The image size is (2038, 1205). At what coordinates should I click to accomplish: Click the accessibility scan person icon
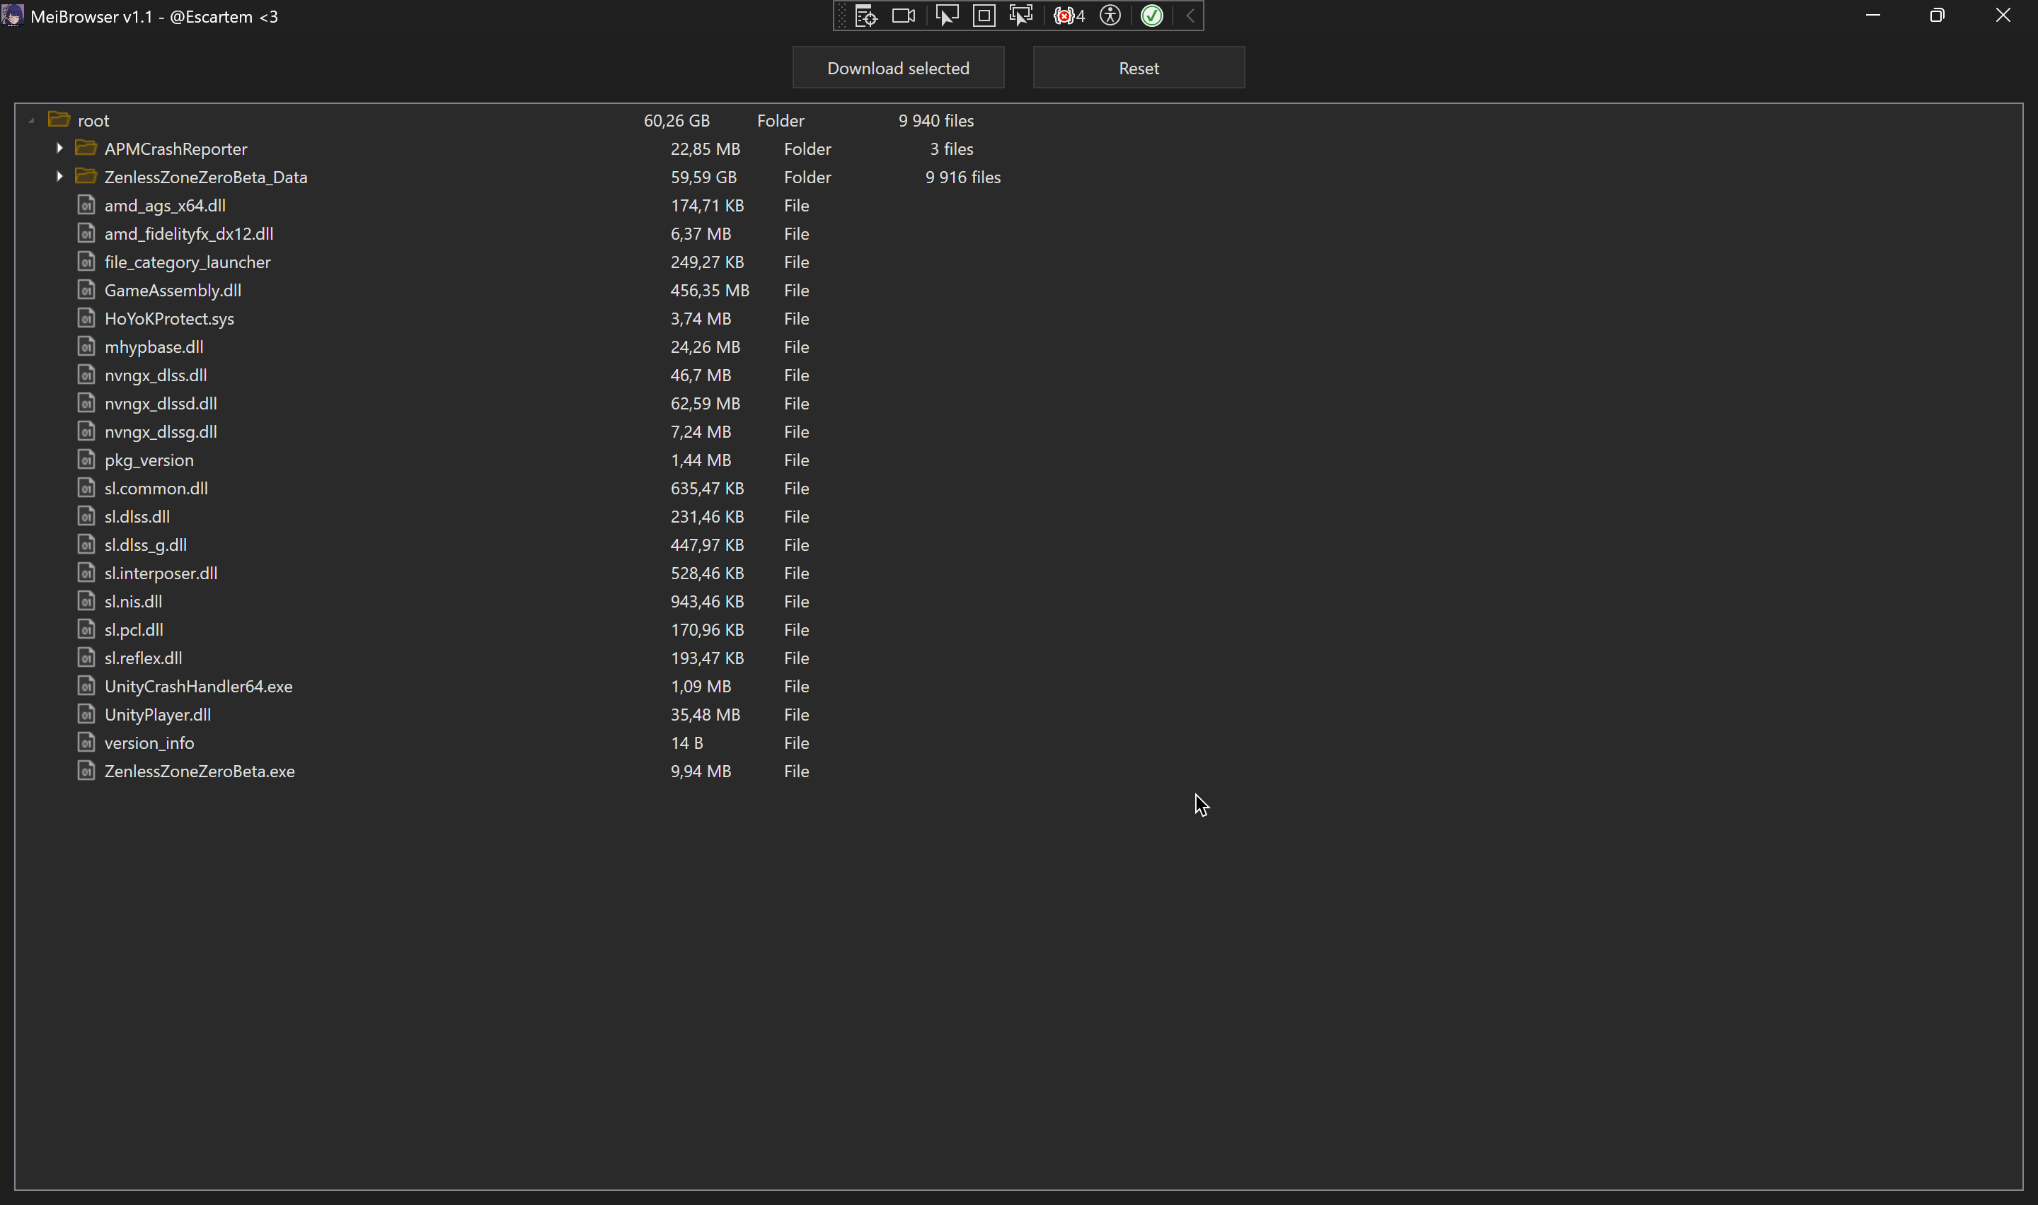tap(1110, 16)
